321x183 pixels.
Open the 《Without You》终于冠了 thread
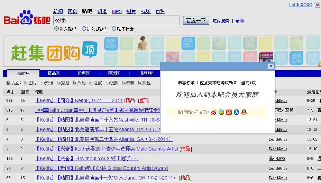[x=87, y=158]
